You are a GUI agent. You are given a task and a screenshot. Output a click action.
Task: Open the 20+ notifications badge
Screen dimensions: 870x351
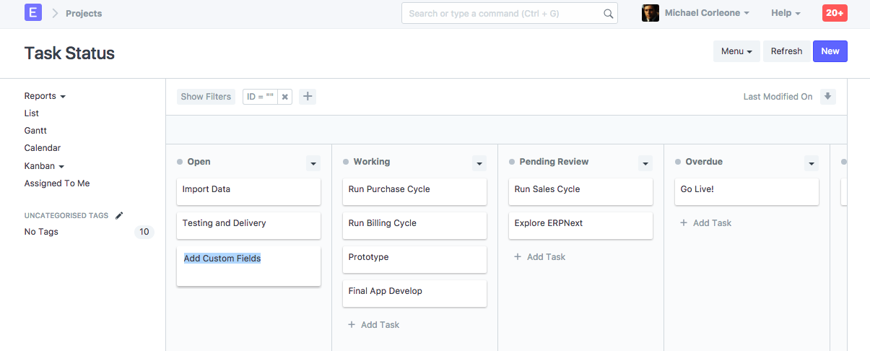pyautogui.click(x=835, y=13)
